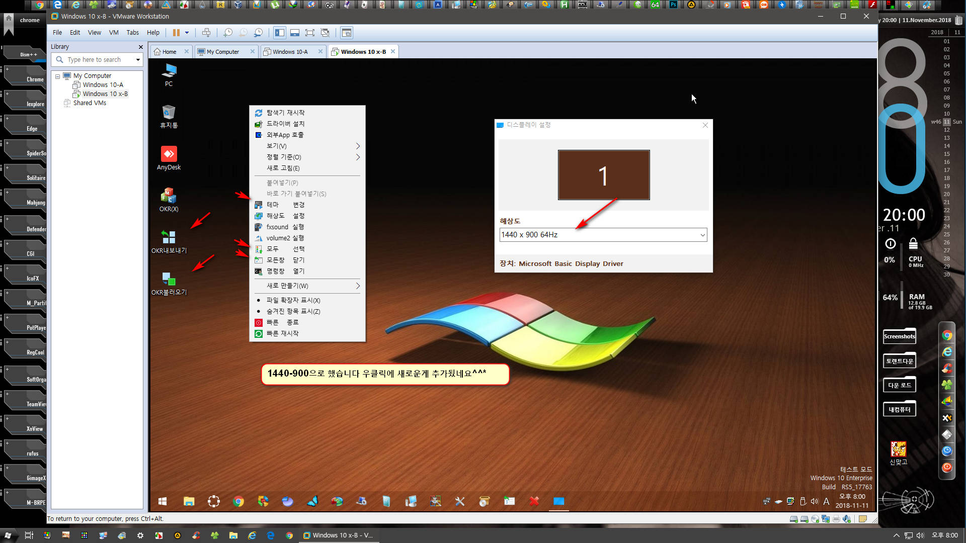Choose 빠른 종료 in context menu

(307, 323)
